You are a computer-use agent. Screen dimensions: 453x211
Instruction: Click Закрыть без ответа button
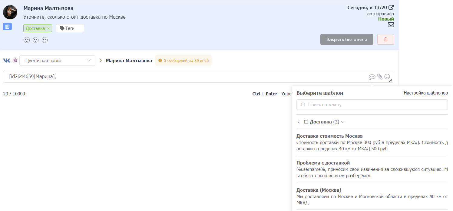[347, 40]
